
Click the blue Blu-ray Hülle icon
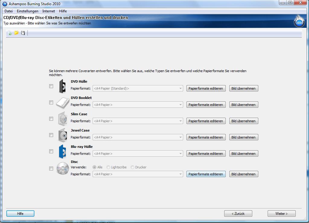click(x=62, y=151)
